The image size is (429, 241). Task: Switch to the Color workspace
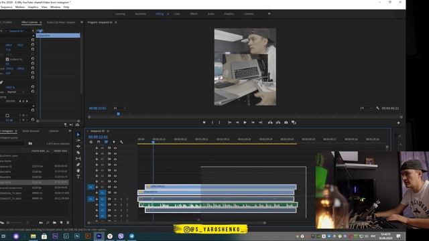coord(177,14)
